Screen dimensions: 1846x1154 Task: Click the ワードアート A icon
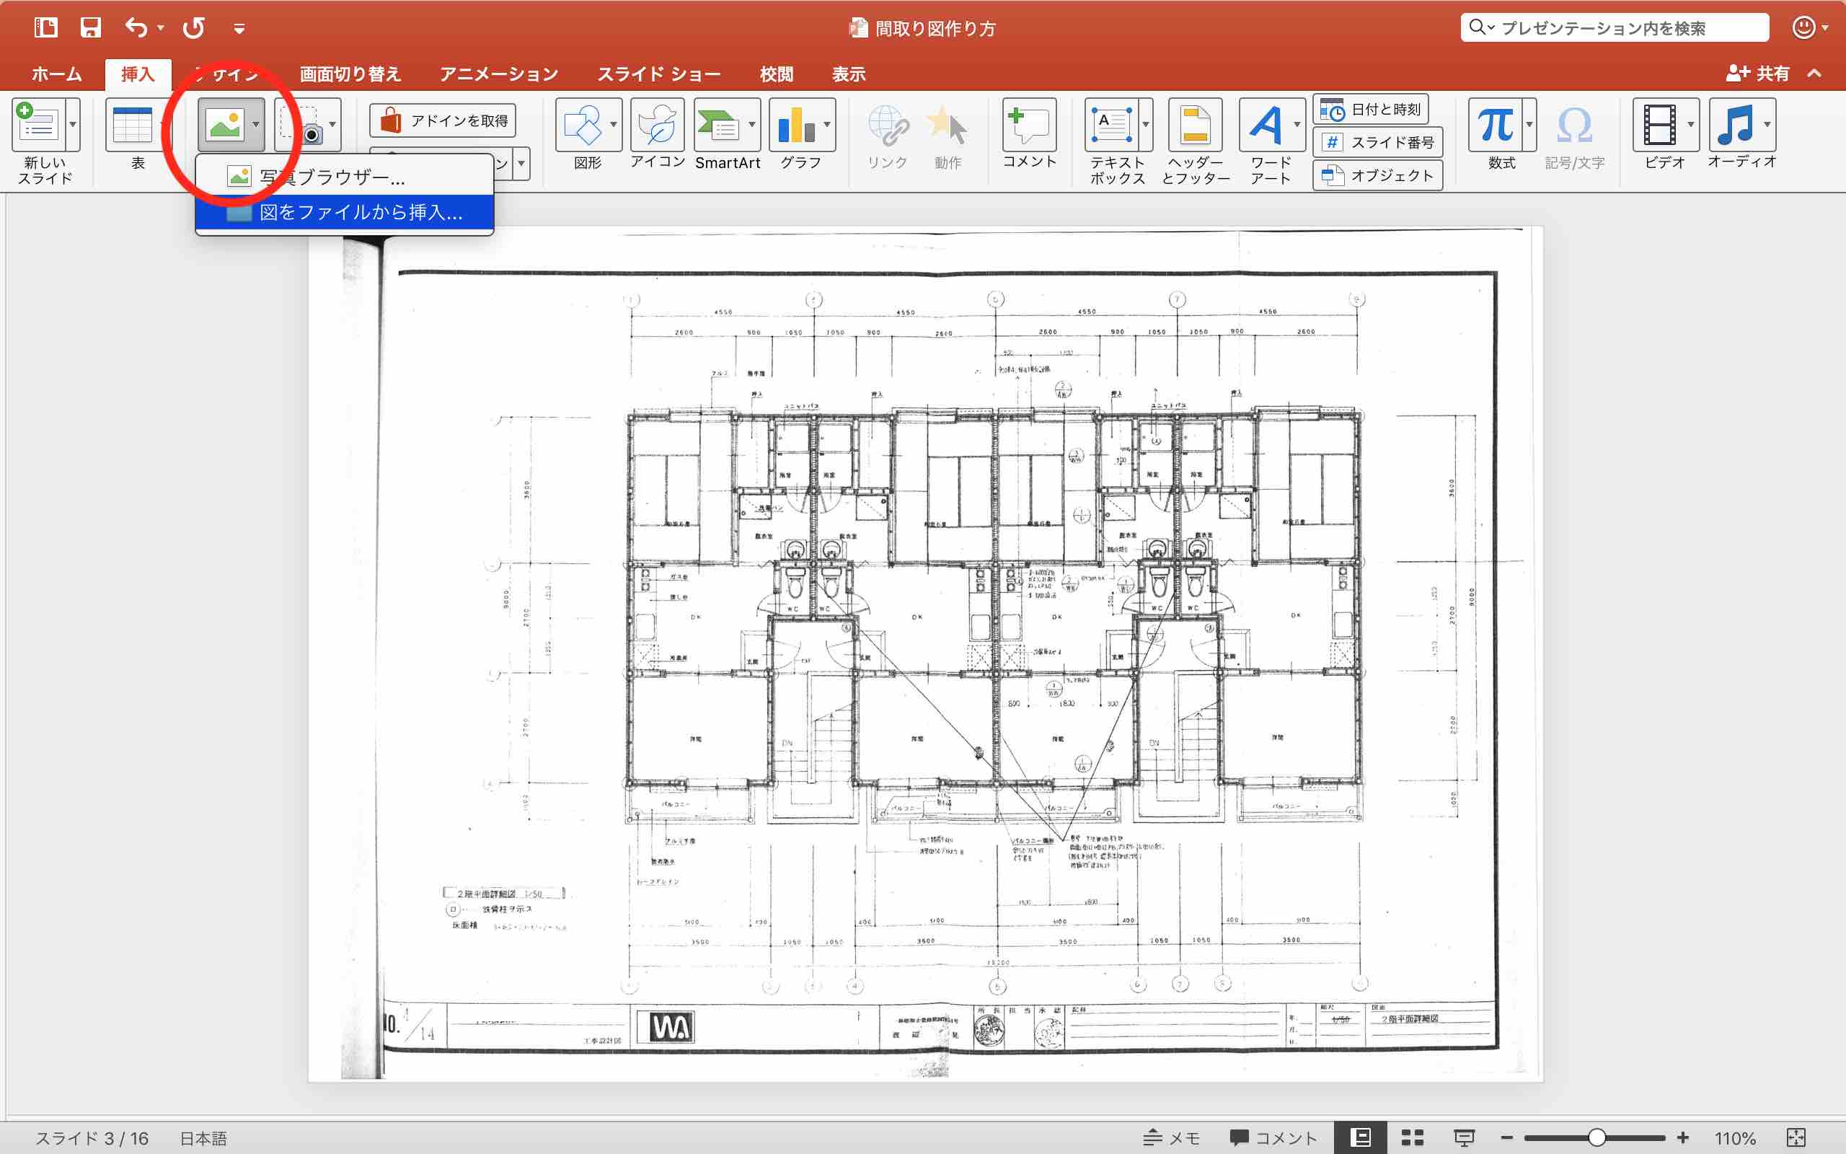pos(1265,124)
